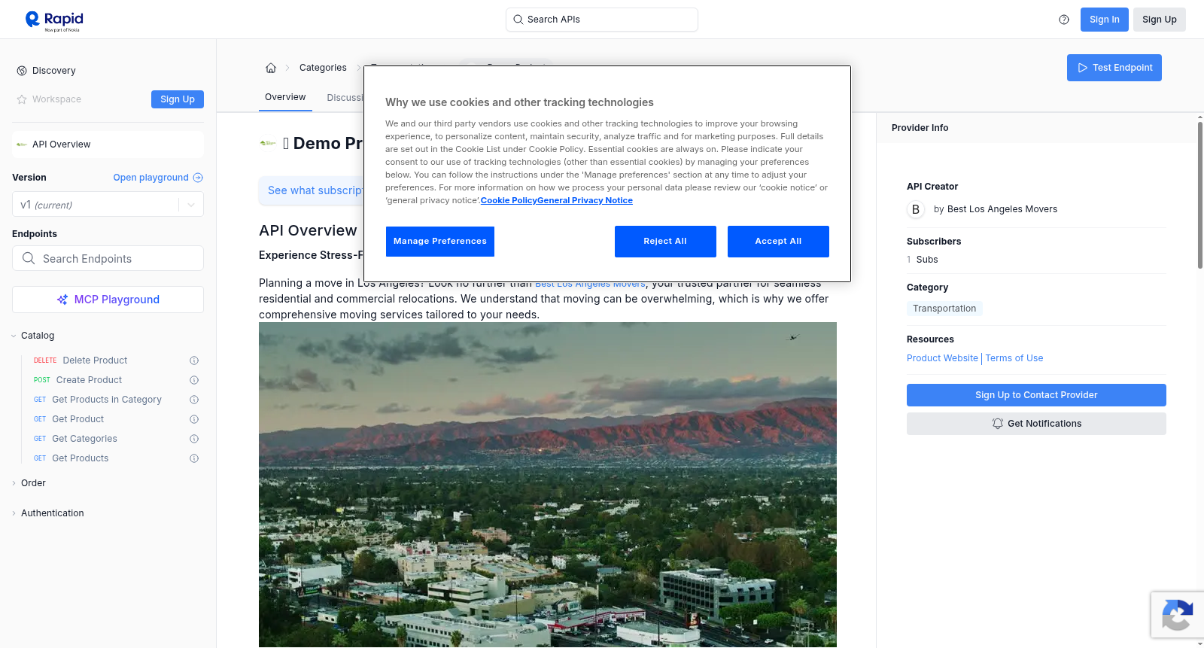Open info icon for Create Product
This screenshot has width=1204, height=648.
[194, 380]
